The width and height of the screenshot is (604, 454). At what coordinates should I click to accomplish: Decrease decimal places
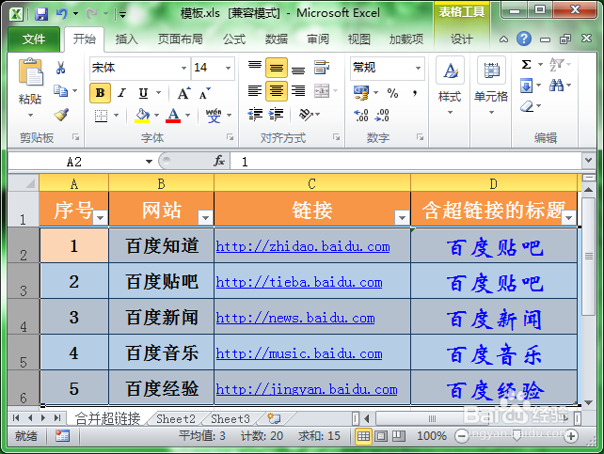[382, 115]
